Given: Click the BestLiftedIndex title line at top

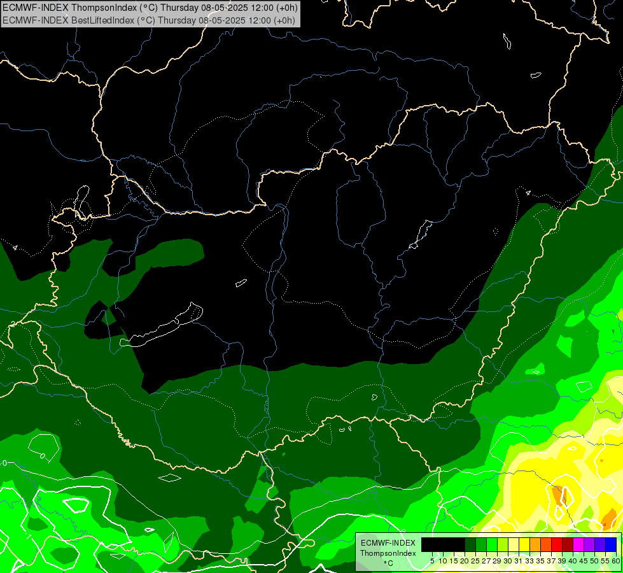Looking at the screenshot, I should [x=149, y=20].
